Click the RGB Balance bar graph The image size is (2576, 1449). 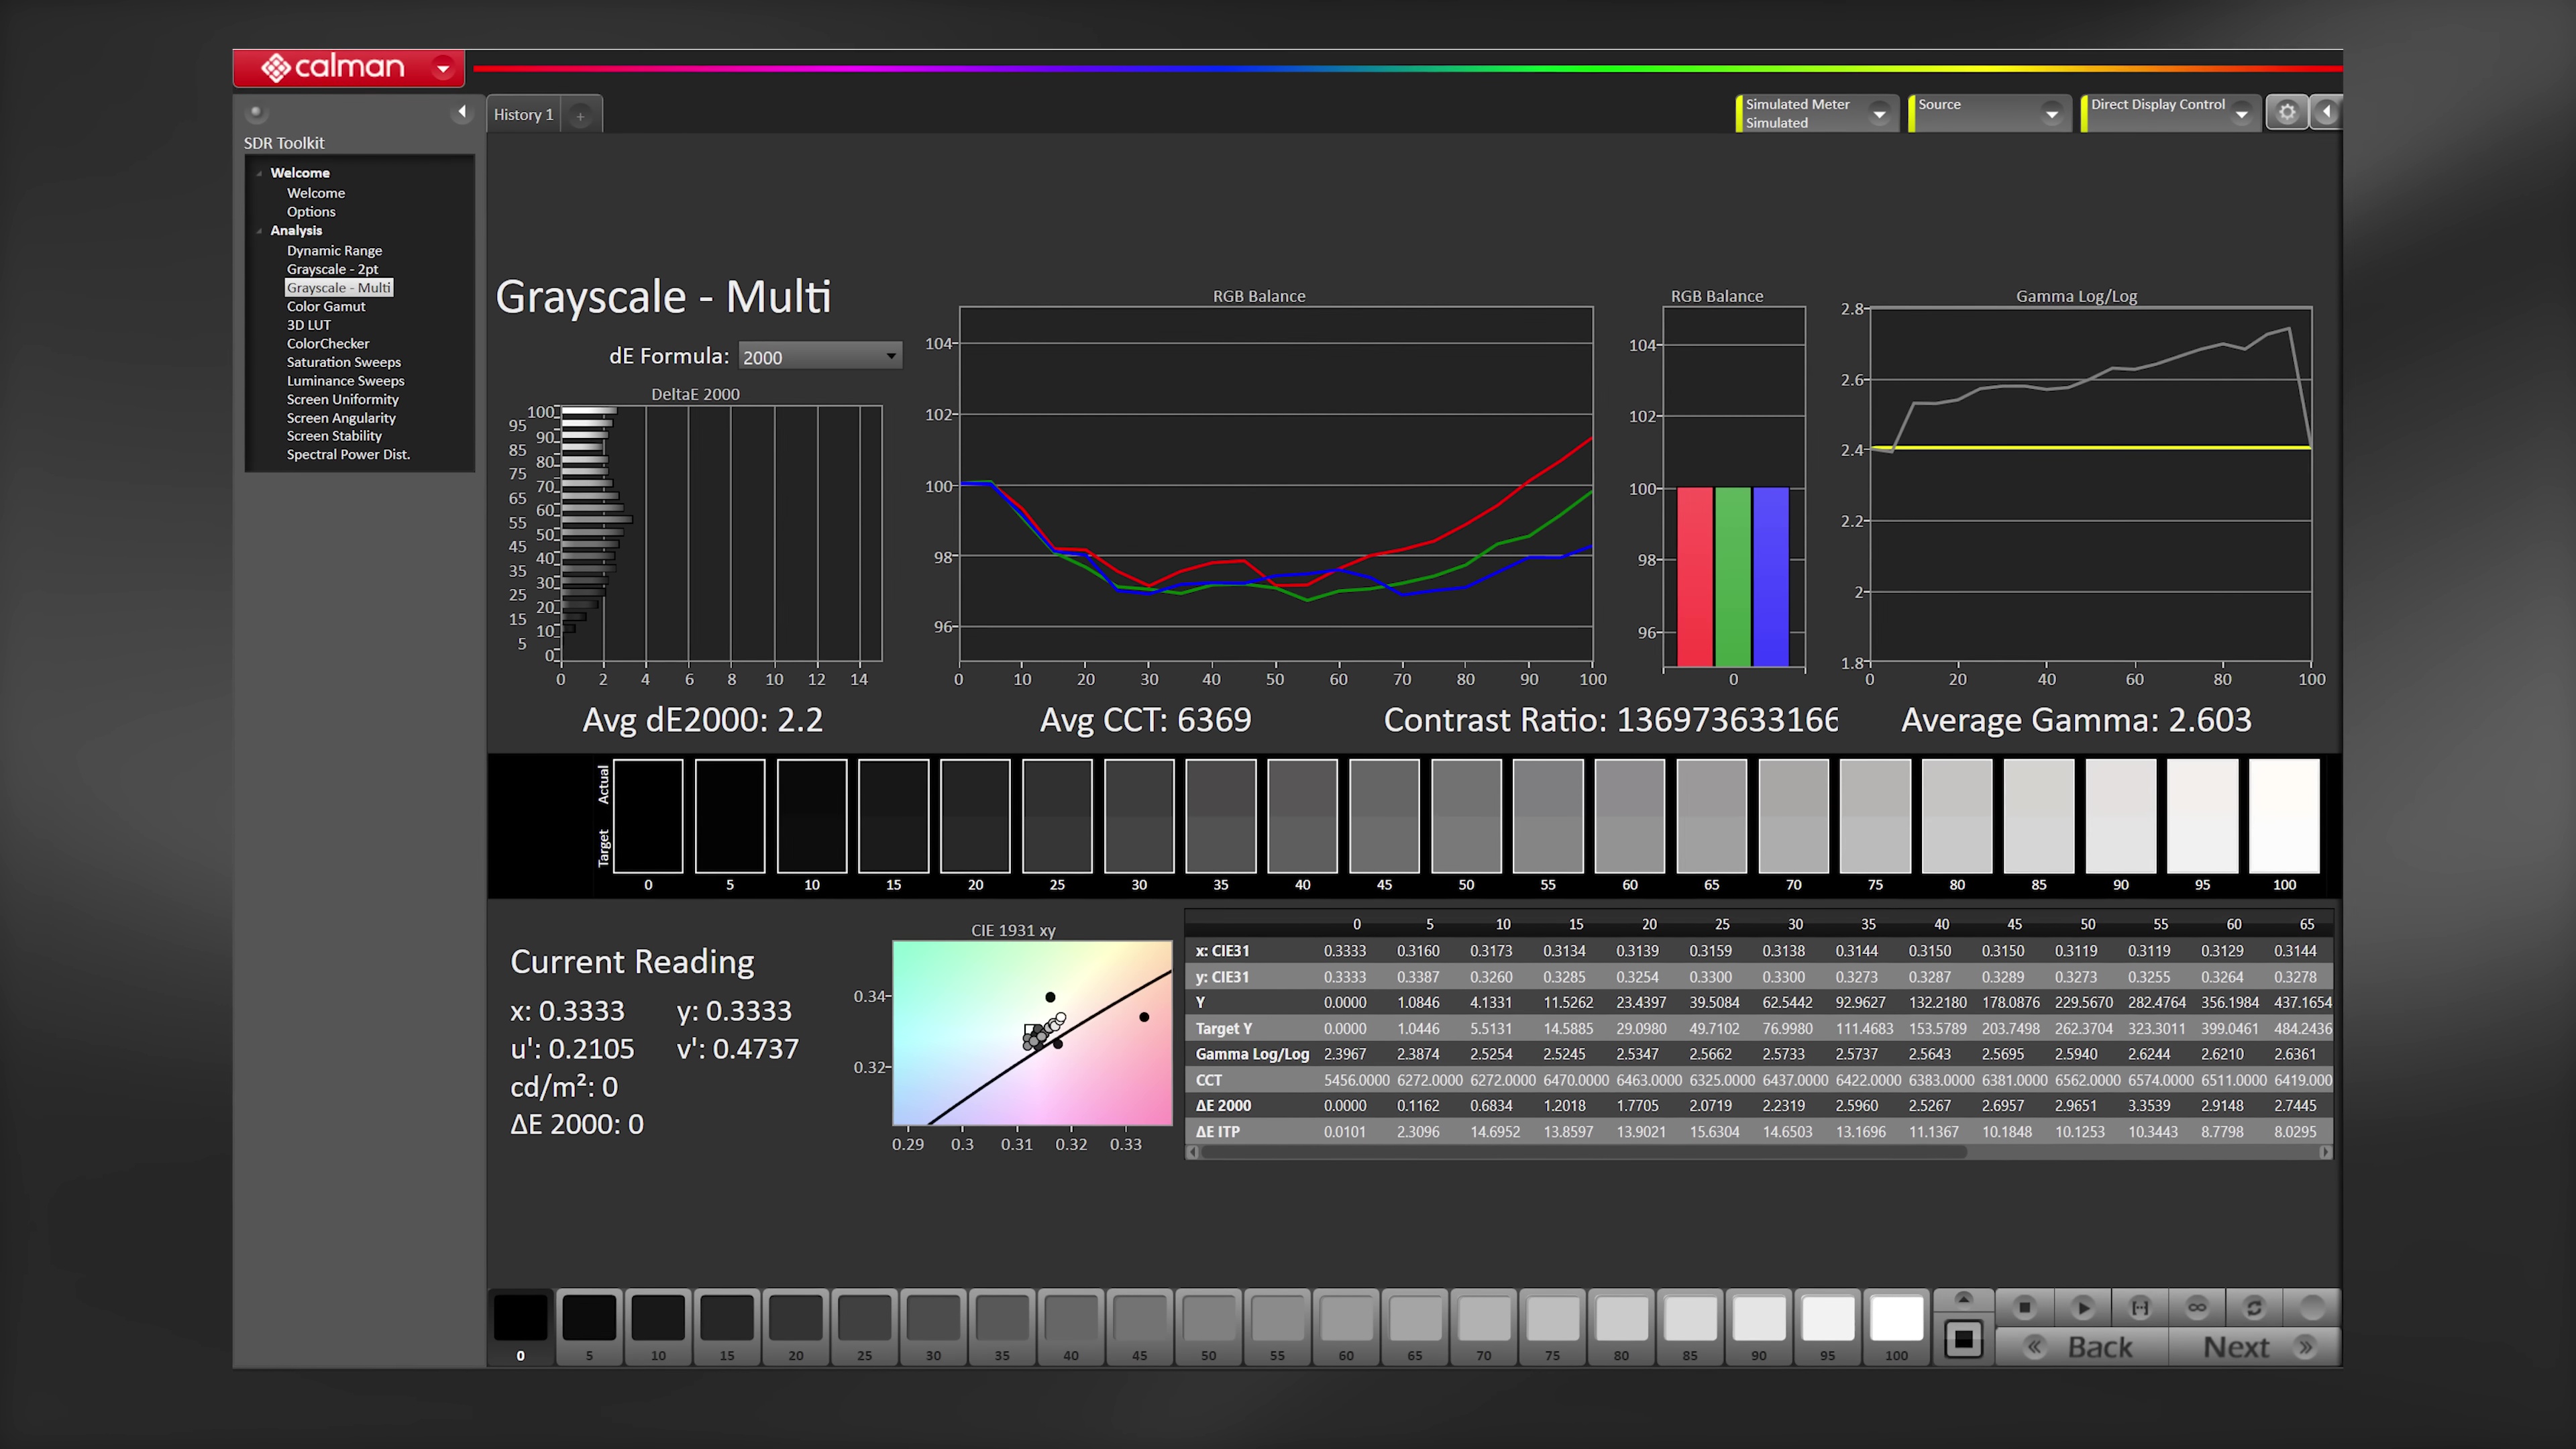[1734, 487]
